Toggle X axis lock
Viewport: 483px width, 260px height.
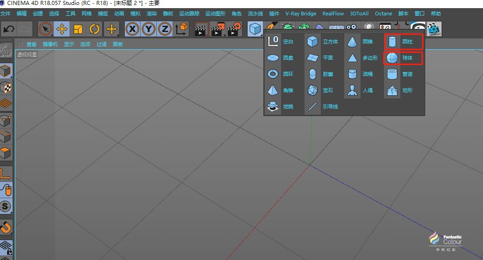tap(132, 29)
